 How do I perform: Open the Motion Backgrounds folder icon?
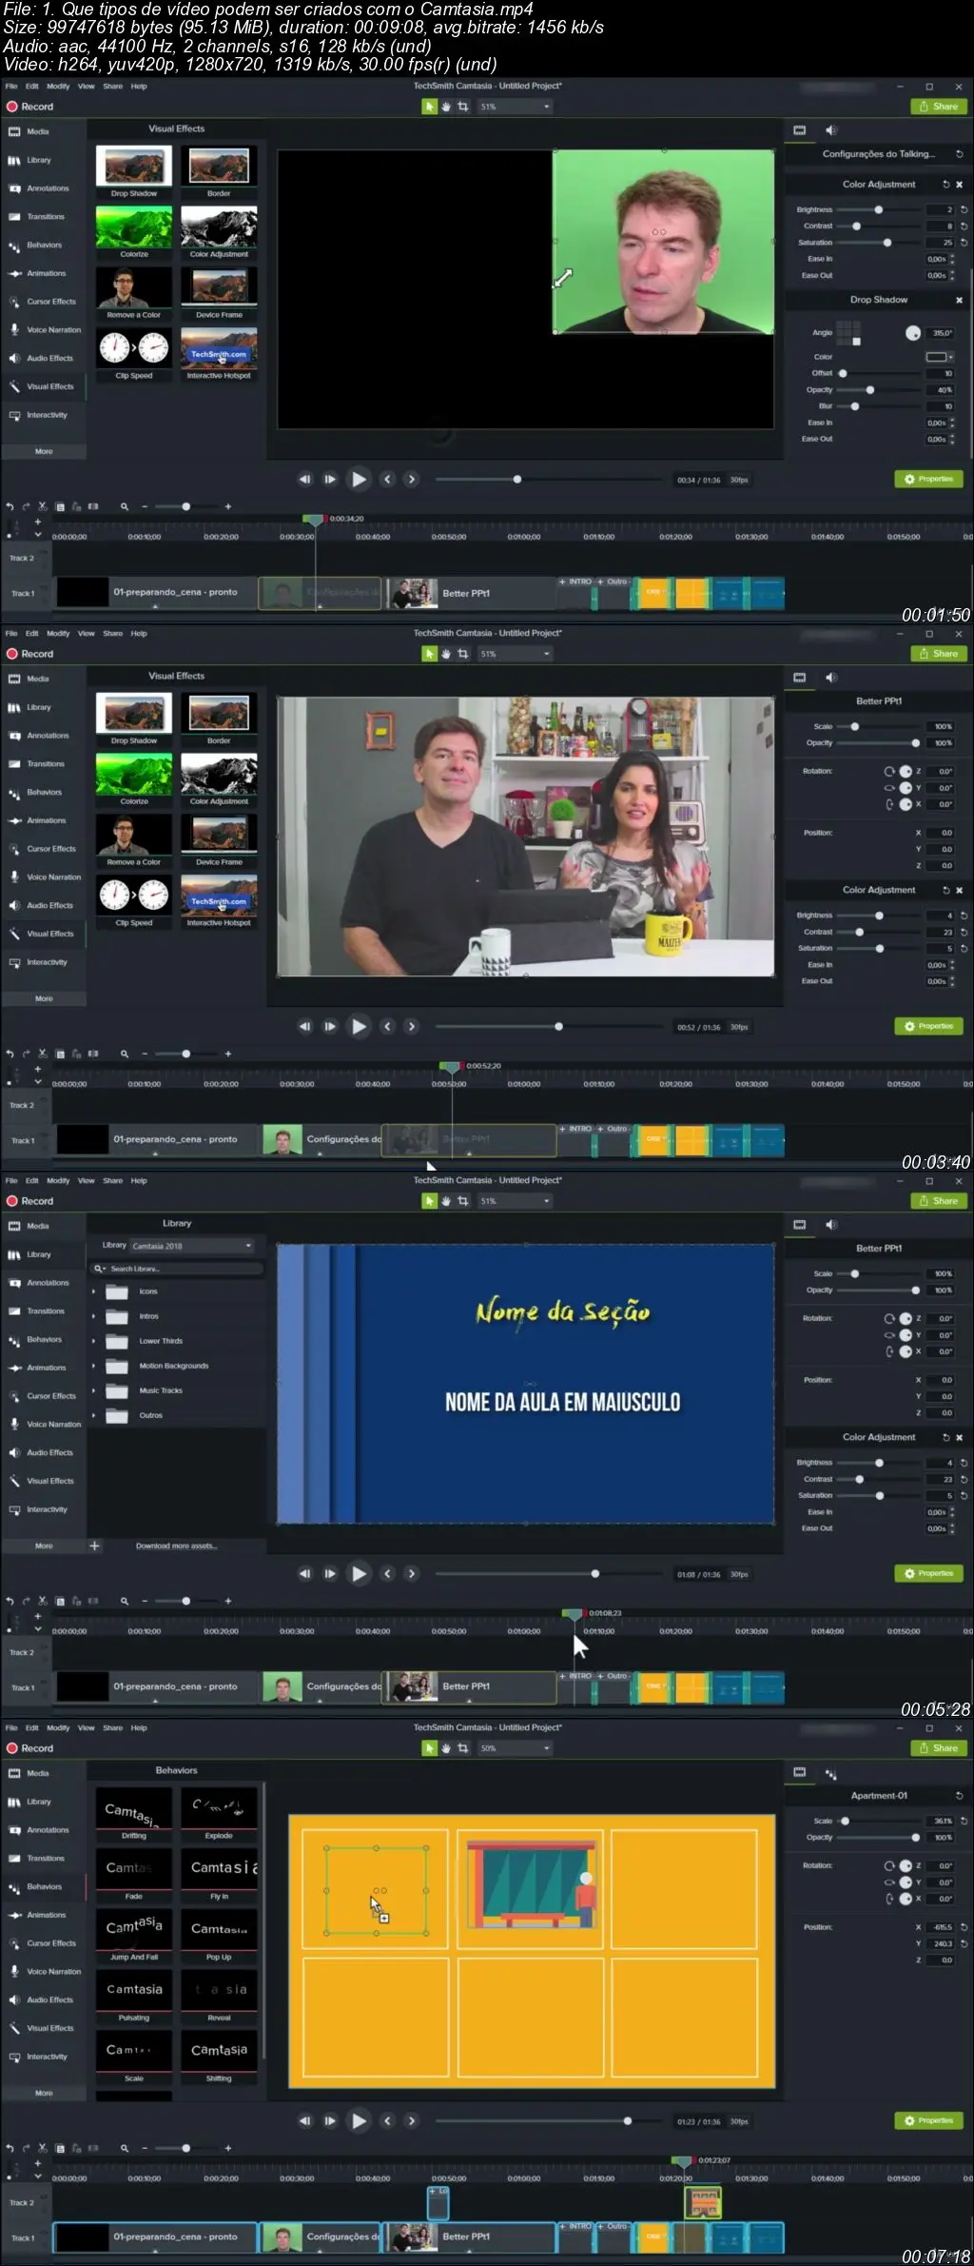point(117,1367)
